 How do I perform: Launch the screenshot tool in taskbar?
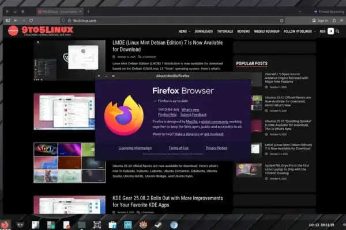(97, 225)
